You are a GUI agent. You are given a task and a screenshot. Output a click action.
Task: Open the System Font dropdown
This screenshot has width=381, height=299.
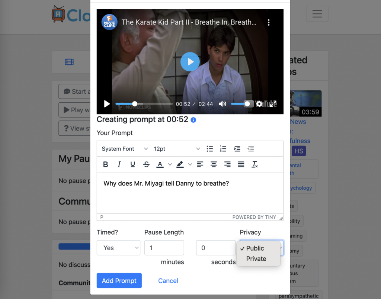point(125,149)
